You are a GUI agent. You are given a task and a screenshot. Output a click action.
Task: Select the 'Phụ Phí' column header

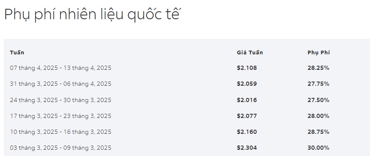pos(319,53)
